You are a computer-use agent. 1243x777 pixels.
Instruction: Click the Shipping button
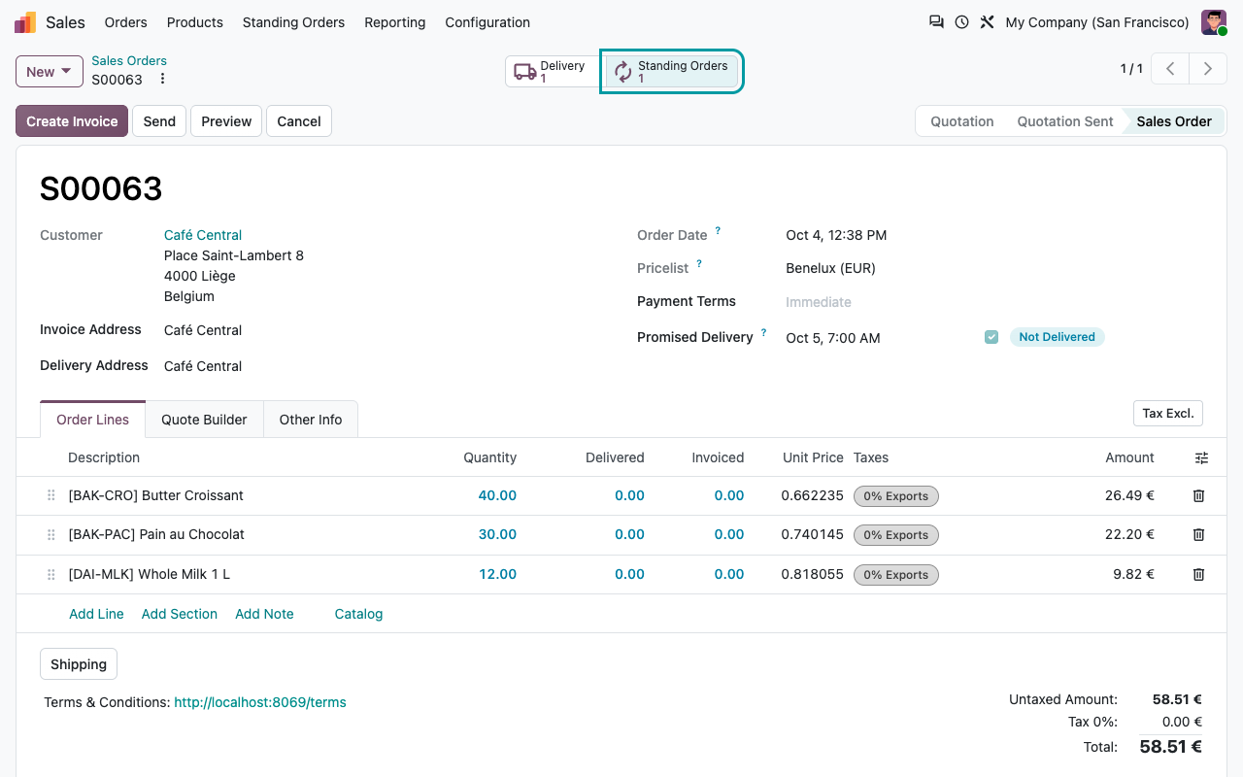point(79,664)
